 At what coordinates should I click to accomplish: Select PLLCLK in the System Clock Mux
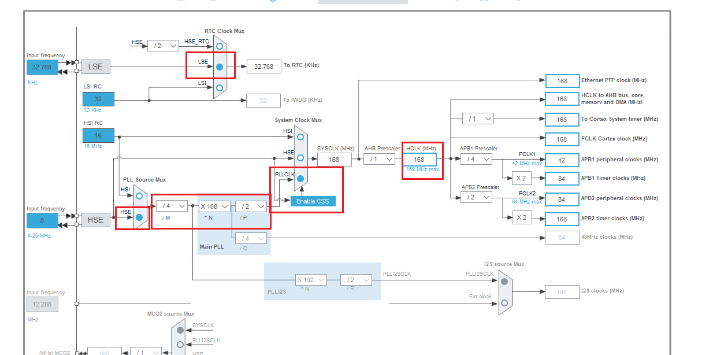(300, 179)
